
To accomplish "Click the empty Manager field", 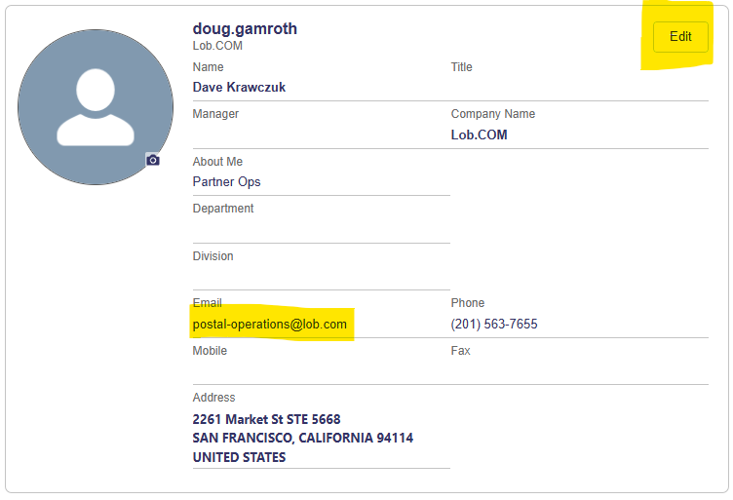I will (321, 135).
